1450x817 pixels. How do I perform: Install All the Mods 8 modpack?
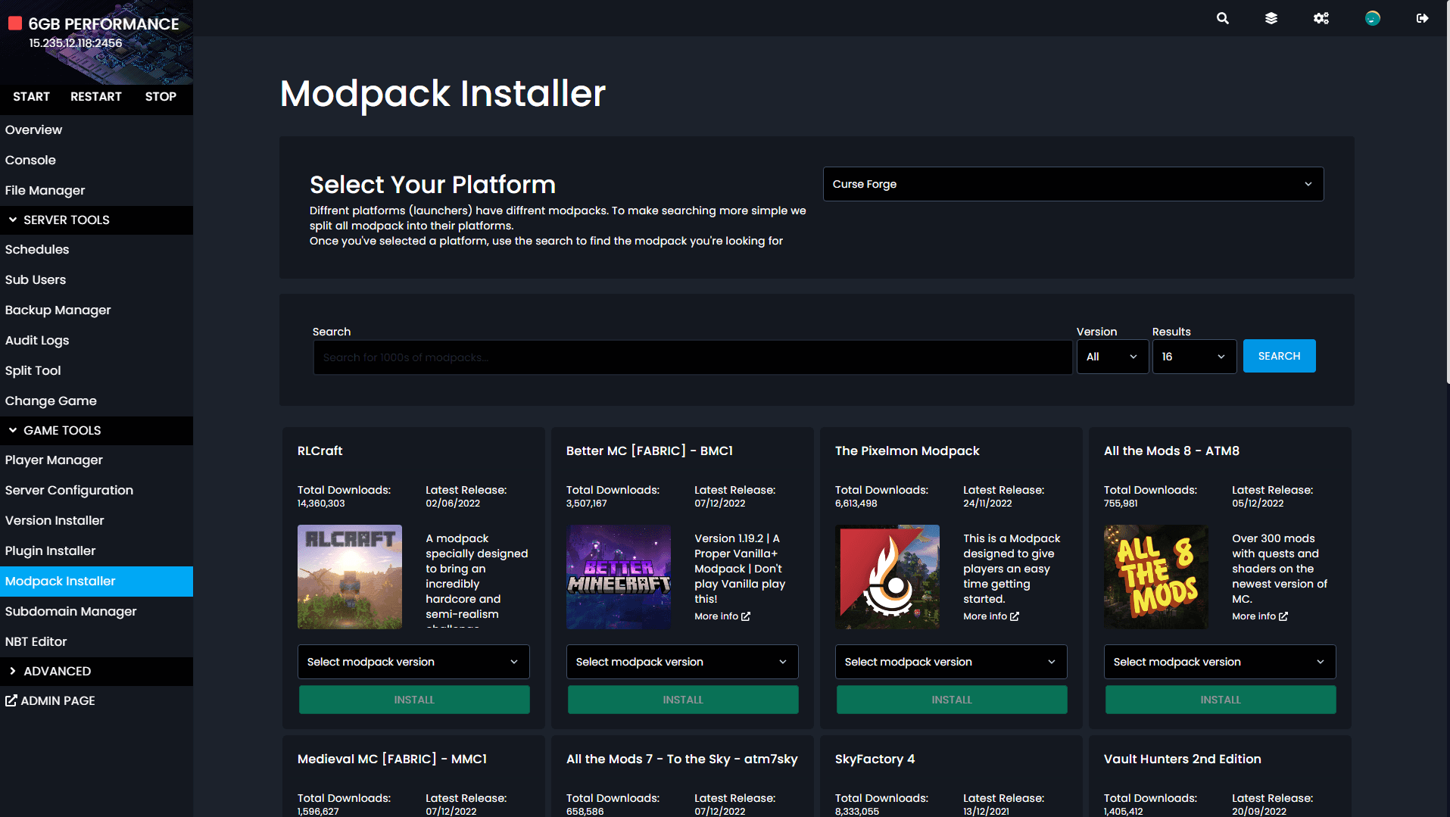(1221, 700)
